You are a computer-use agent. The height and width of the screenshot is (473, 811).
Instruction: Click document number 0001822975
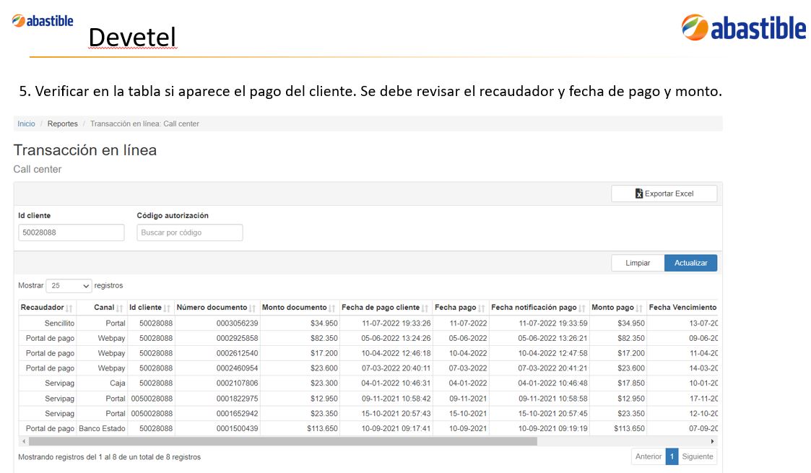click(x=238, y=399)
